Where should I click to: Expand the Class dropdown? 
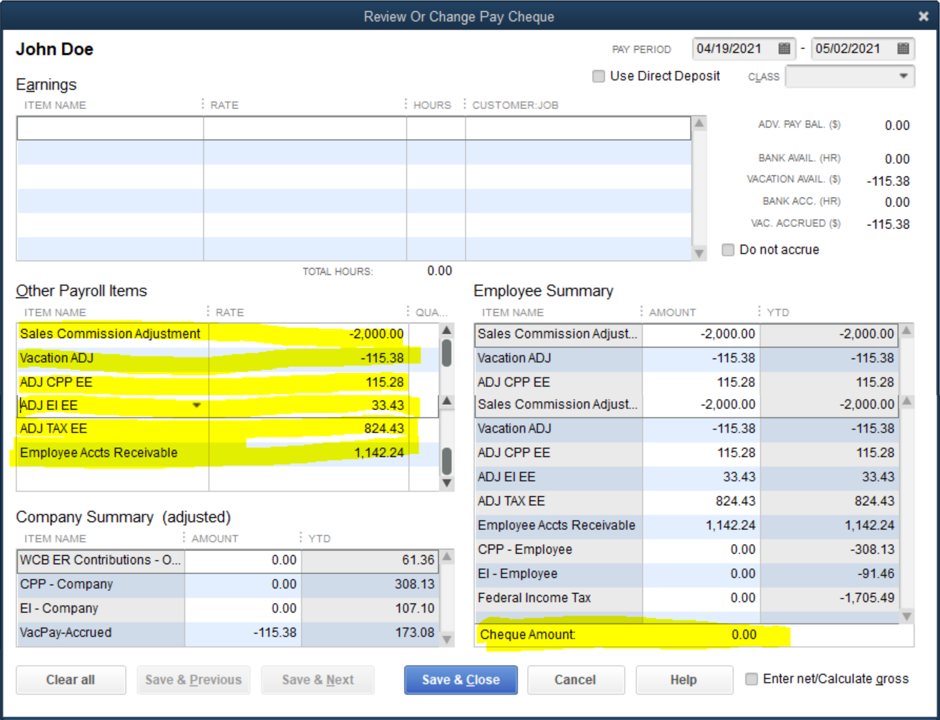click(x=903, y=76)
